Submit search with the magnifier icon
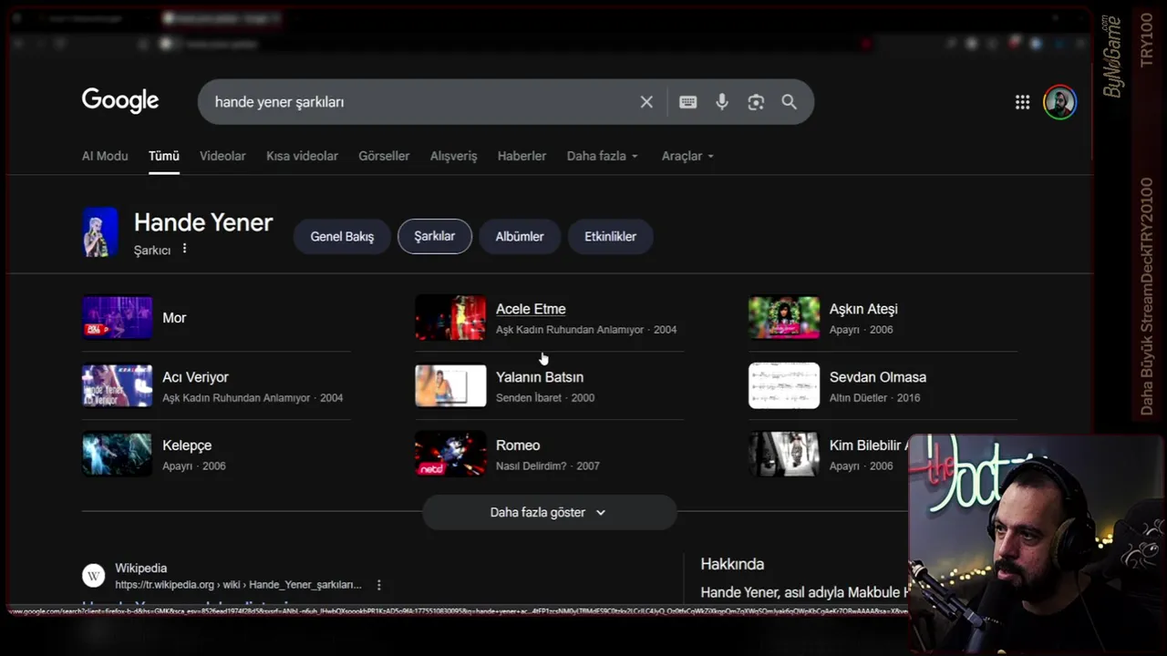Image resolution: width=1167 pixels, height=656 pixels. point(790,102)
